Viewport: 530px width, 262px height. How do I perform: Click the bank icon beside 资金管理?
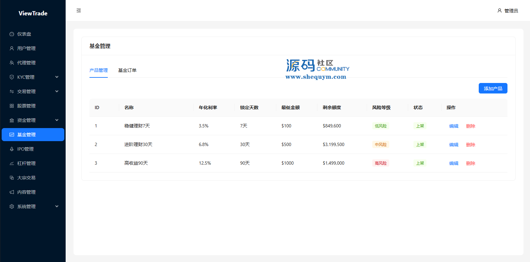point(12,120)
